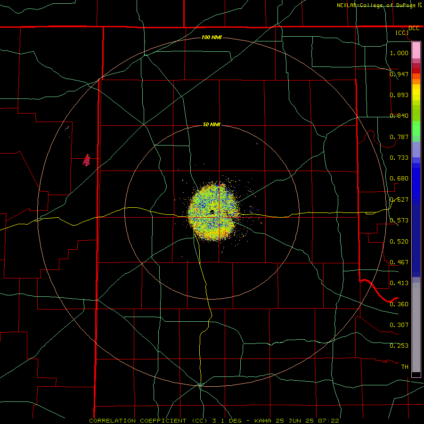Pick the gray segment of the color bar
Image resolution: width=424 pixels, height=424 pixels.
416,327
